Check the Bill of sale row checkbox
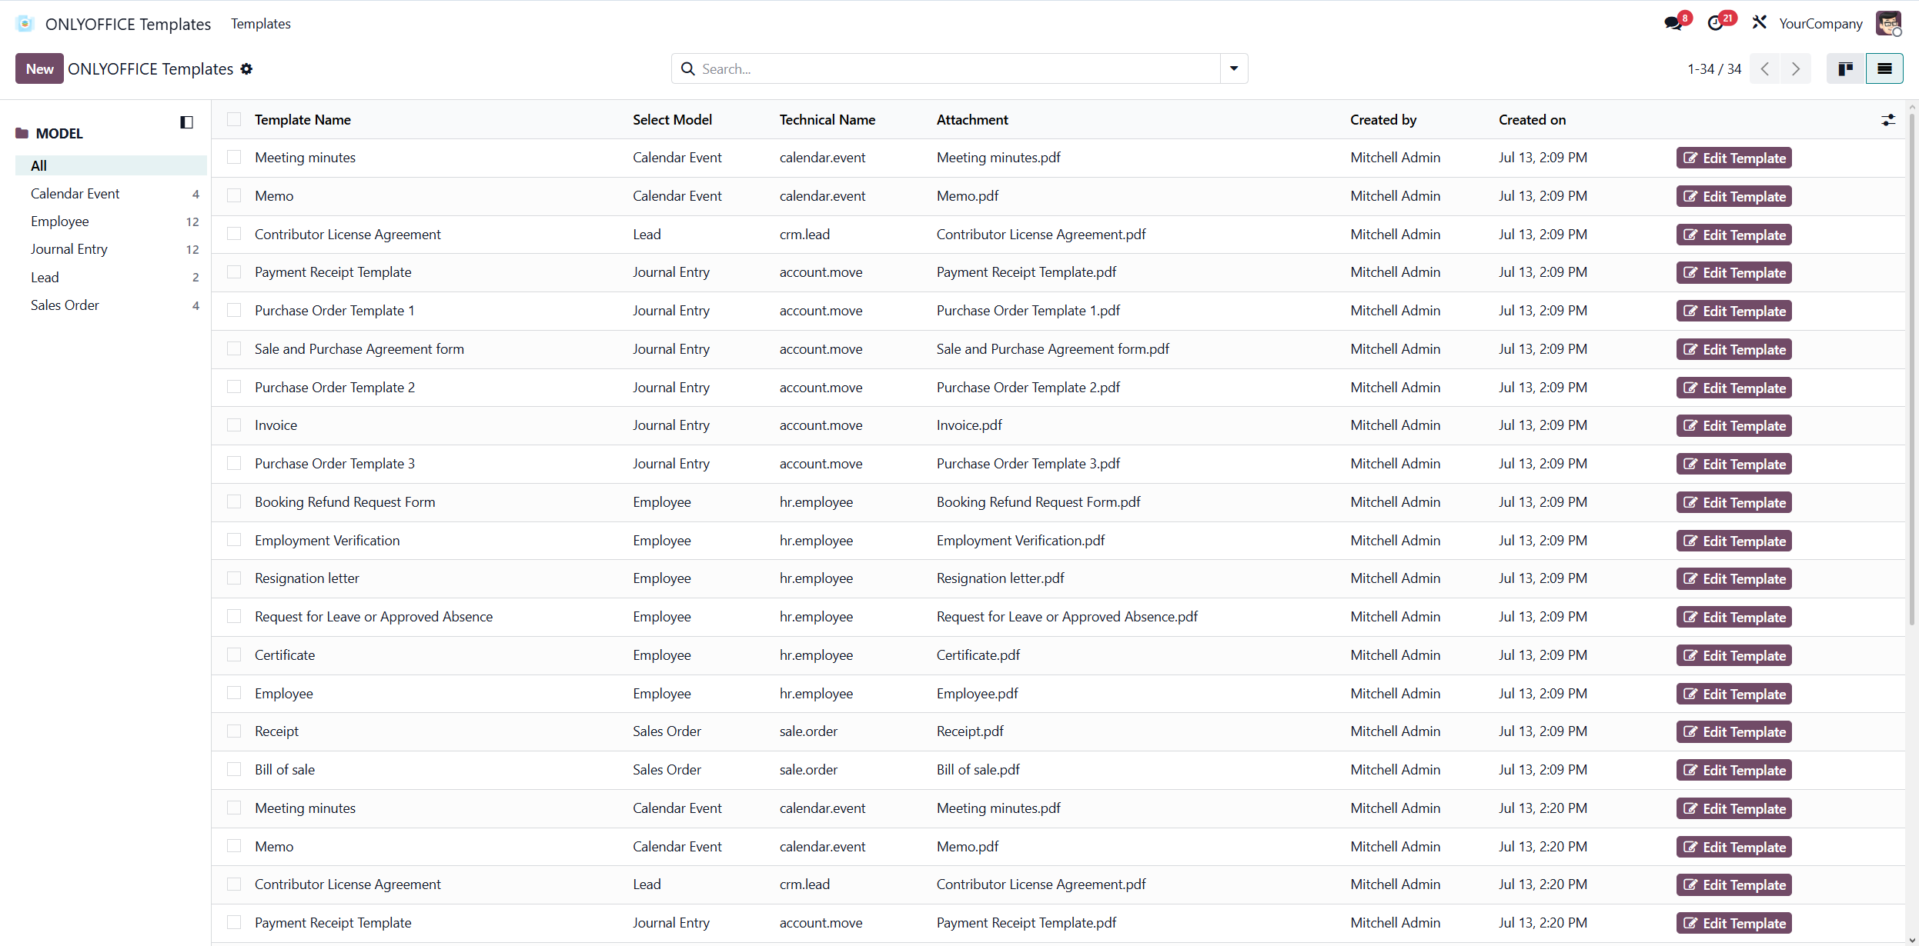The width and height of the screenshot is (1919, 946). (234, 769)
